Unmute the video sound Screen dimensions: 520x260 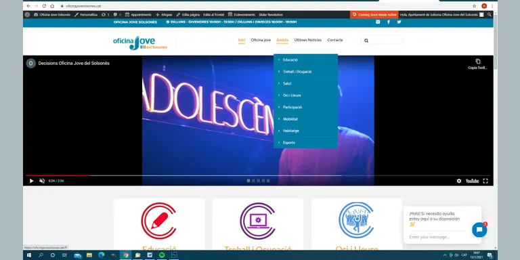42,181
